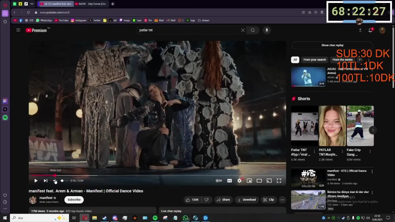Enter fullscreen with the player icon
Viewport: 395px width, 222px height.
(279, 181)
